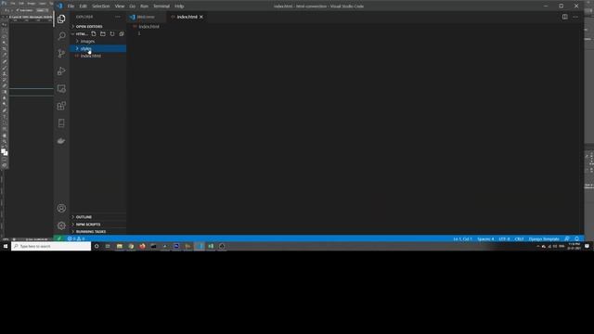The image size is (594, 334).
Task: Open the Run and Debug view
Action: tap(61, 71)
